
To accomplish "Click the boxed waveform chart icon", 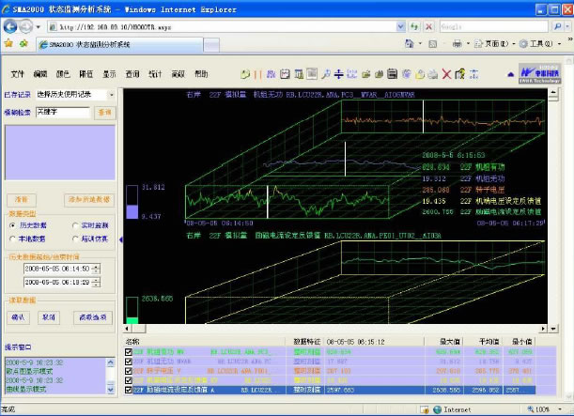I will tap(285, 74).
